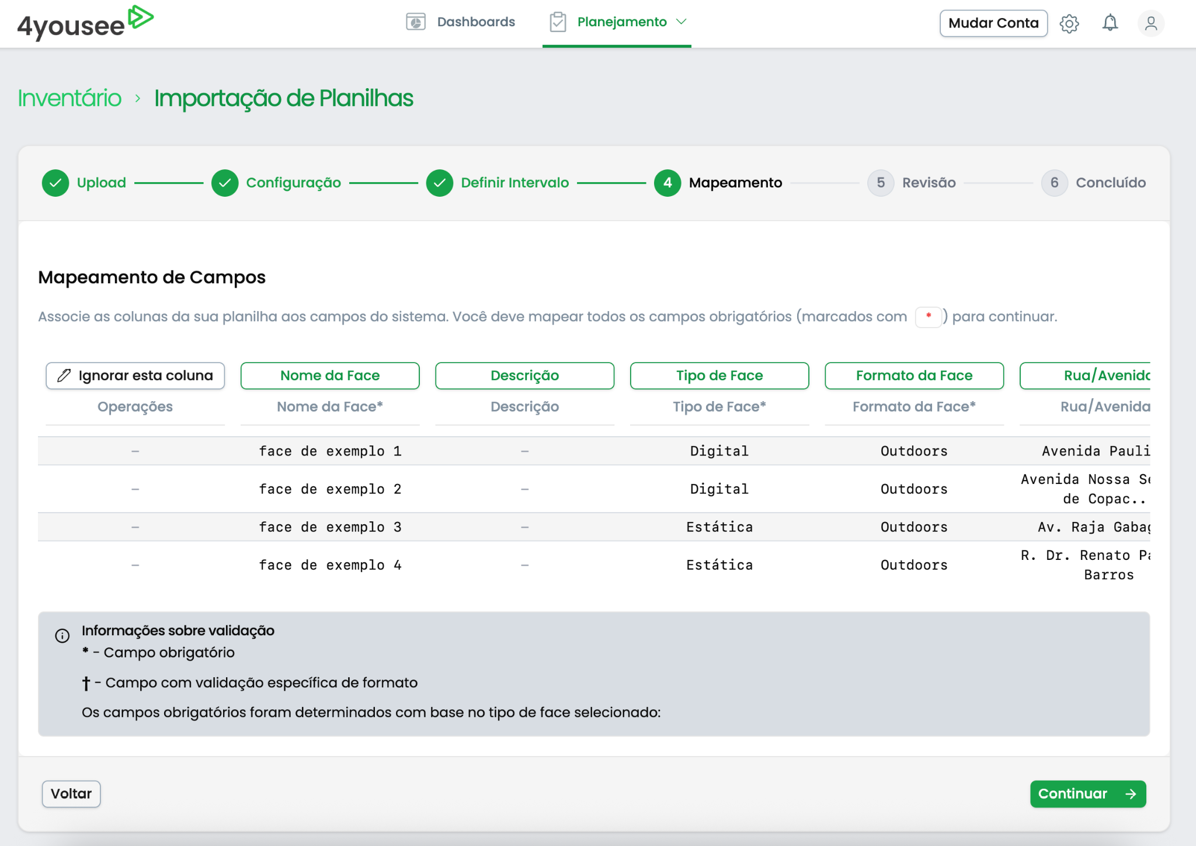Expand the Planejamento menu chevron
Viewport: 1196px width, 846px height.
pyautogui.click(x=681, y=22)
